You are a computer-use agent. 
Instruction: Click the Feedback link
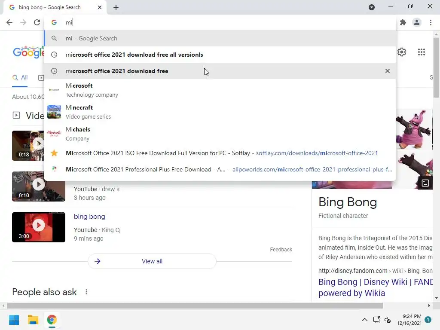pyautogui.click(x=281, y=250)
